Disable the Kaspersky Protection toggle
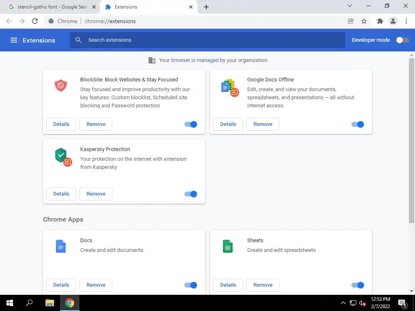The height and width of the screenshot is (311, 415). tap(191, 194)
